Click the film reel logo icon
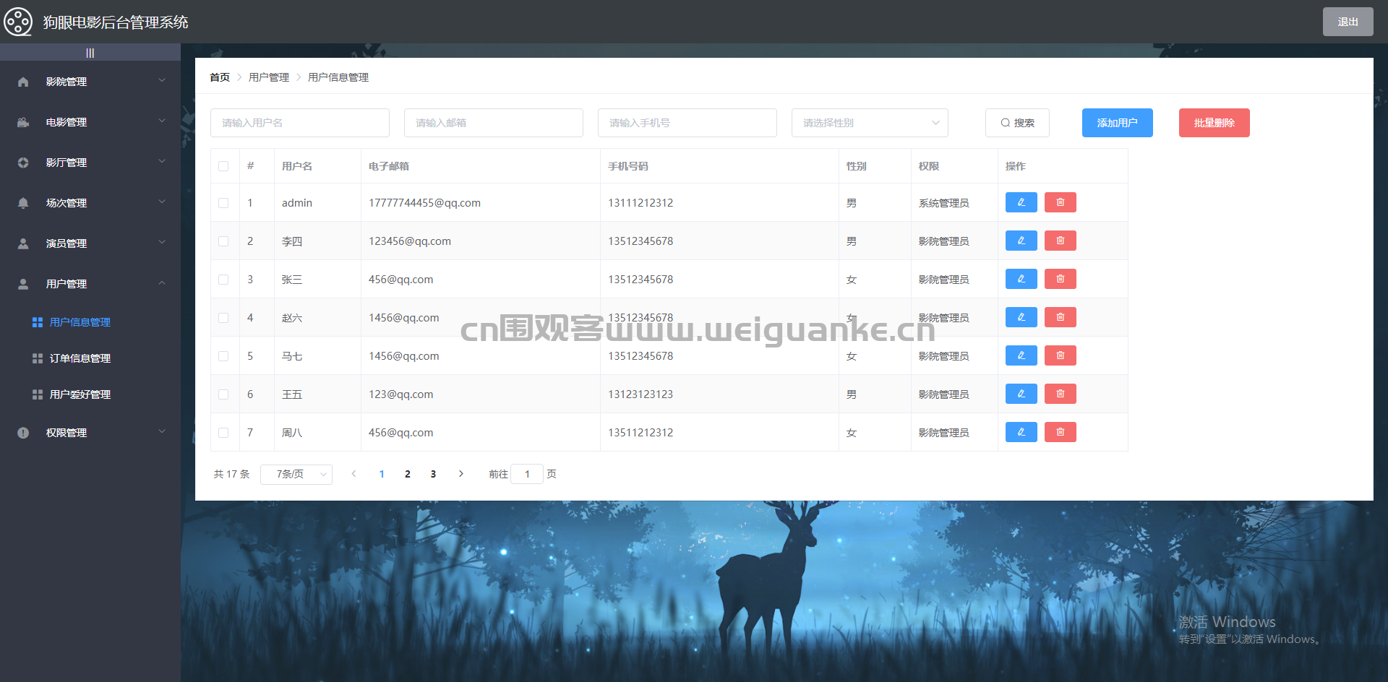The image size is (1388, 682). coord(18,22)
